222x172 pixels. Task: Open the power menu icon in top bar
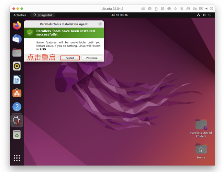pyautogui.click(x=210, y=15)
